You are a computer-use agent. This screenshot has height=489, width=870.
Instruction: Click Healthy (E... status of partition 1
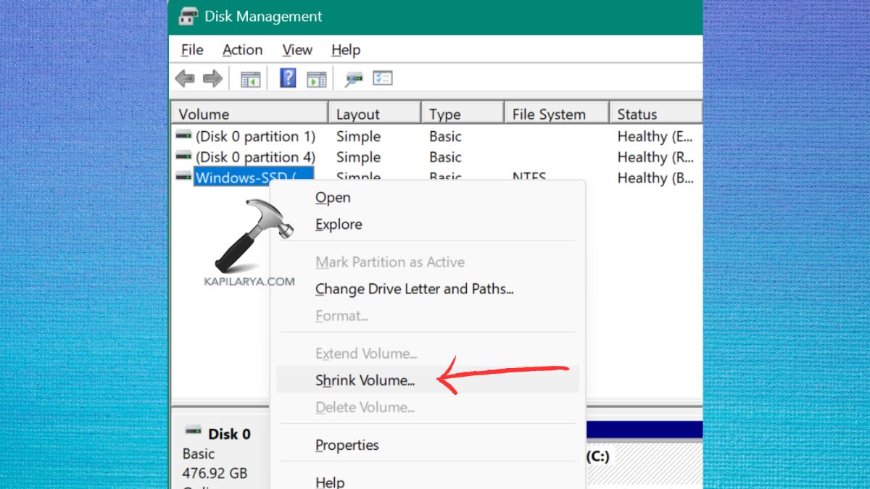655,136
